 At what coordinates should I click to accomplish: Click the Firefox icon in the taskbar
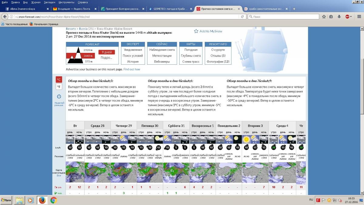click(x=42, y=200)
